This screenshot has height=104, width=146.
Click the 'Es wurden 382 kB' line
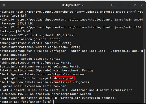(x=38, y=35)
